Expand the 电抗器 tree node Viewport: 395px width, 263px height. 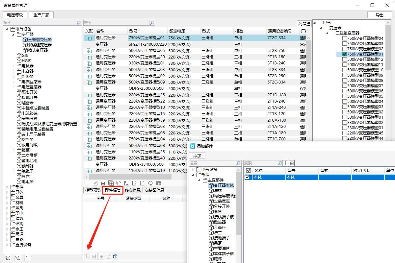click(x=13, y=66)
